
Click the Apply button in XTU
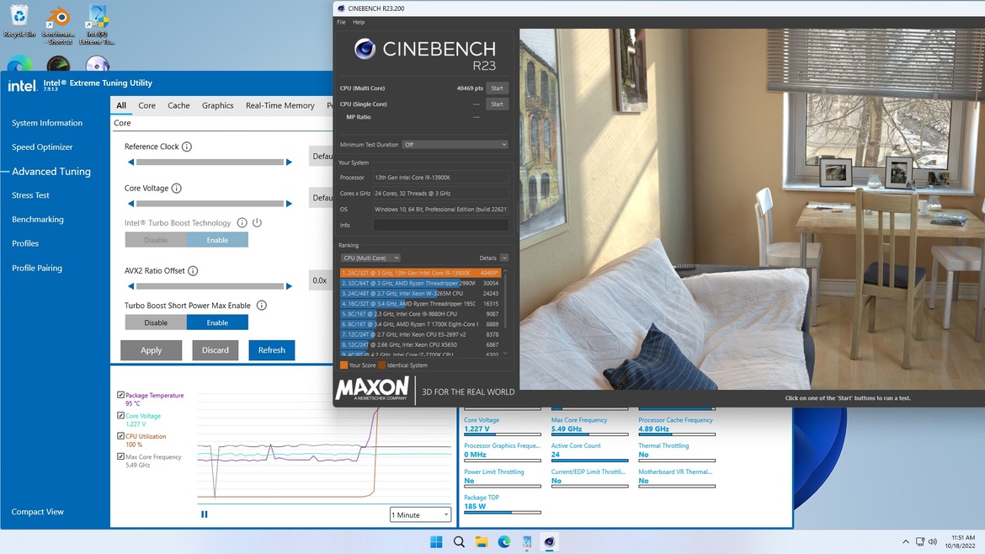(x=151, y=350)
